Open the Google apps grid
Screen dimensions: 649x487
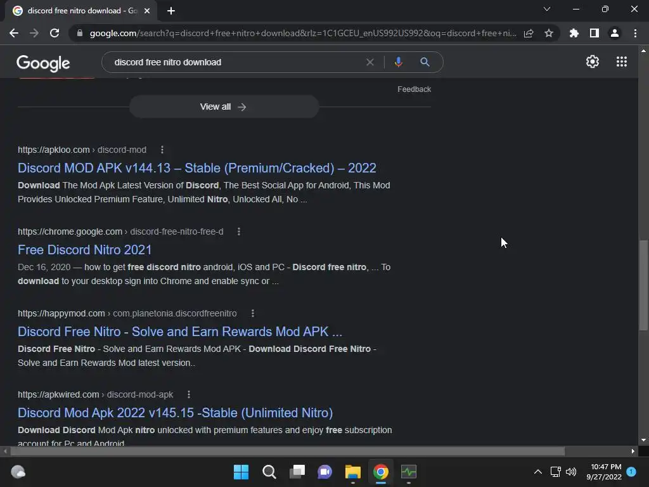pos(622,62)
